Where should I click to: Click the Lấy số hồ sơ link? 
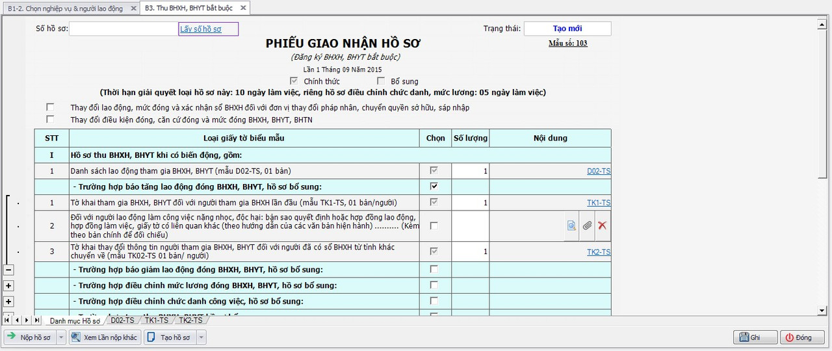coord(200,29)
